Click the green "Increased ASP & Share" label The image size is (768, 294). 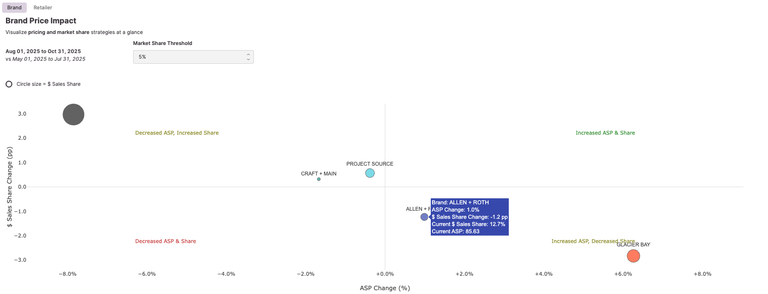tap(605, 133)
